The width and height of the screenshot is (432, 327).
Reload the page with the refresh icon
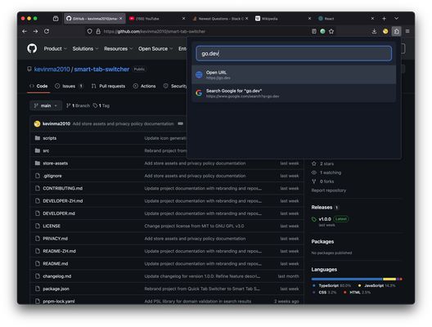(x=47, y=31)
